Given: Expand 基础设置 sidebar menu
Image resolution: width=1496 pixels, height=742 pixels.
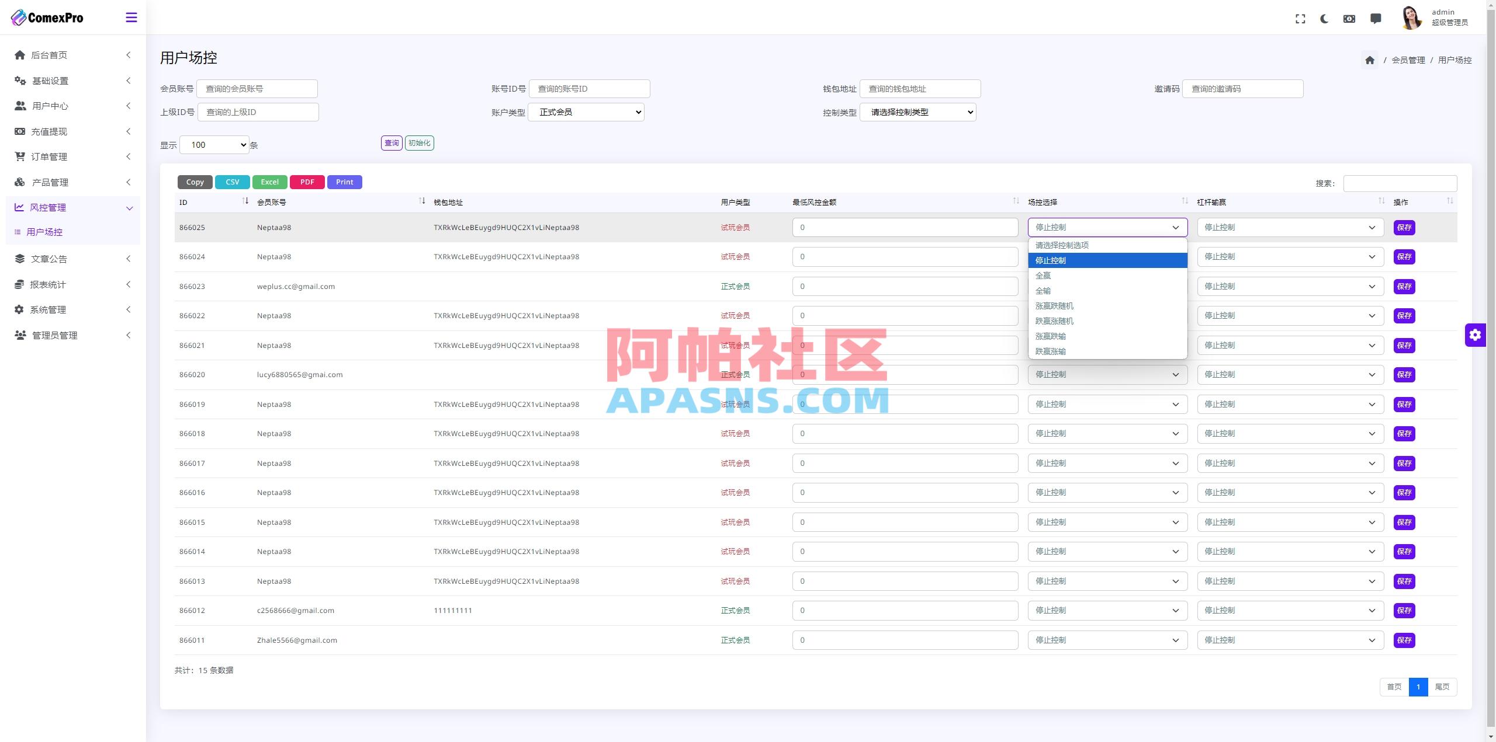Looking at the screenshot, I should 73,81.
